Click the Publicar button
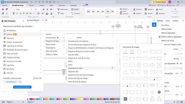 point(152,5)
